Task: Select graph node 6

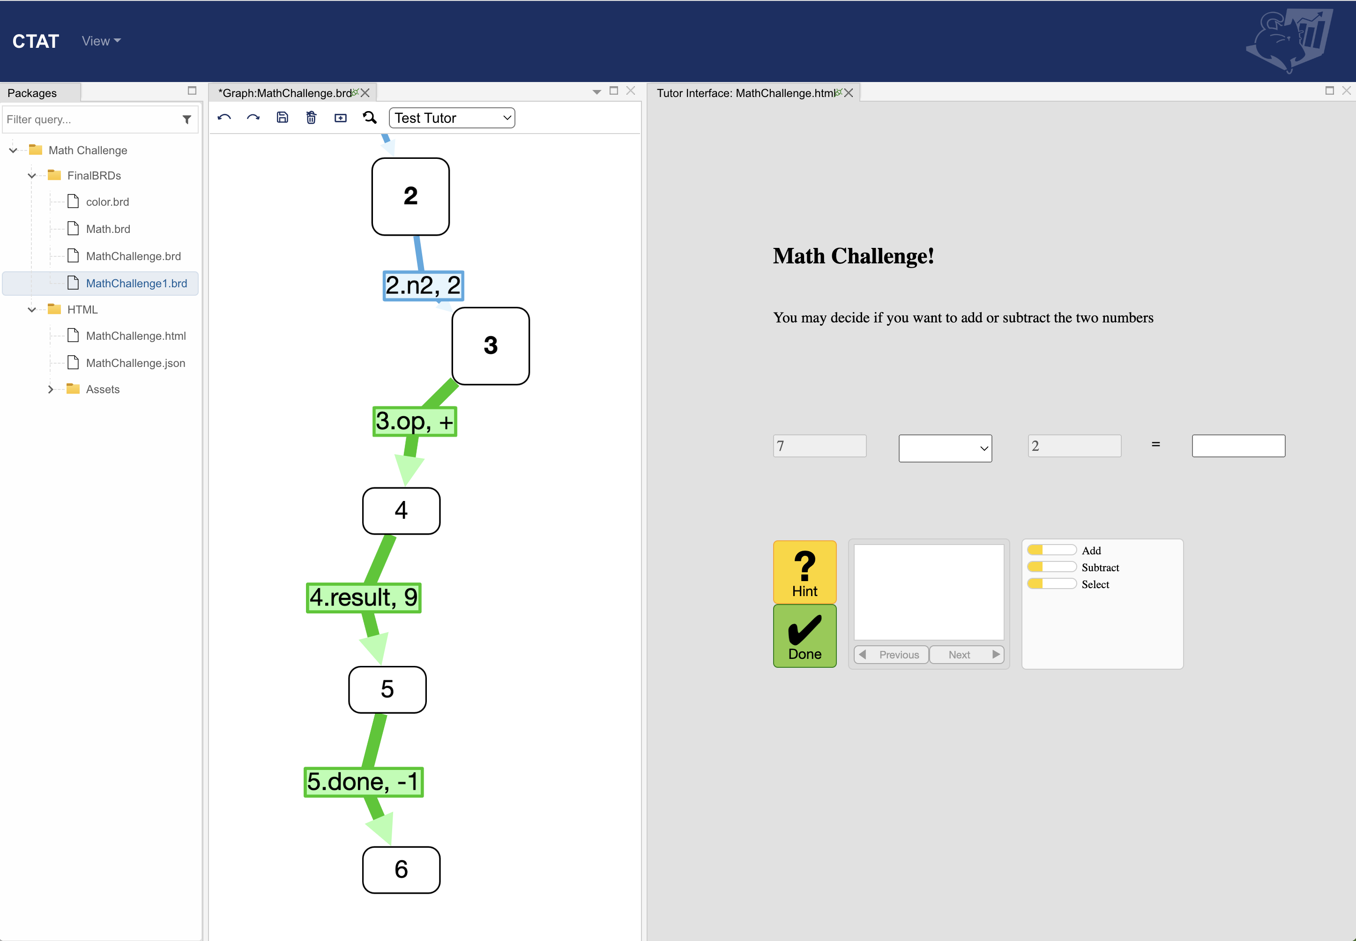Action: pyautogui.click(x=401, y=870)
